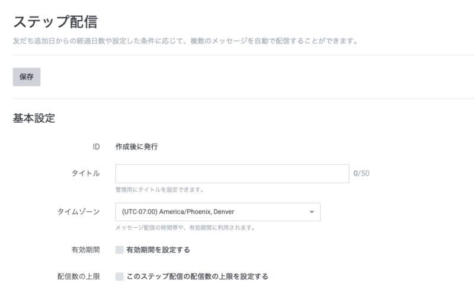
Task: Click the chevron arrow in the timezone selector
Action: 312,212
